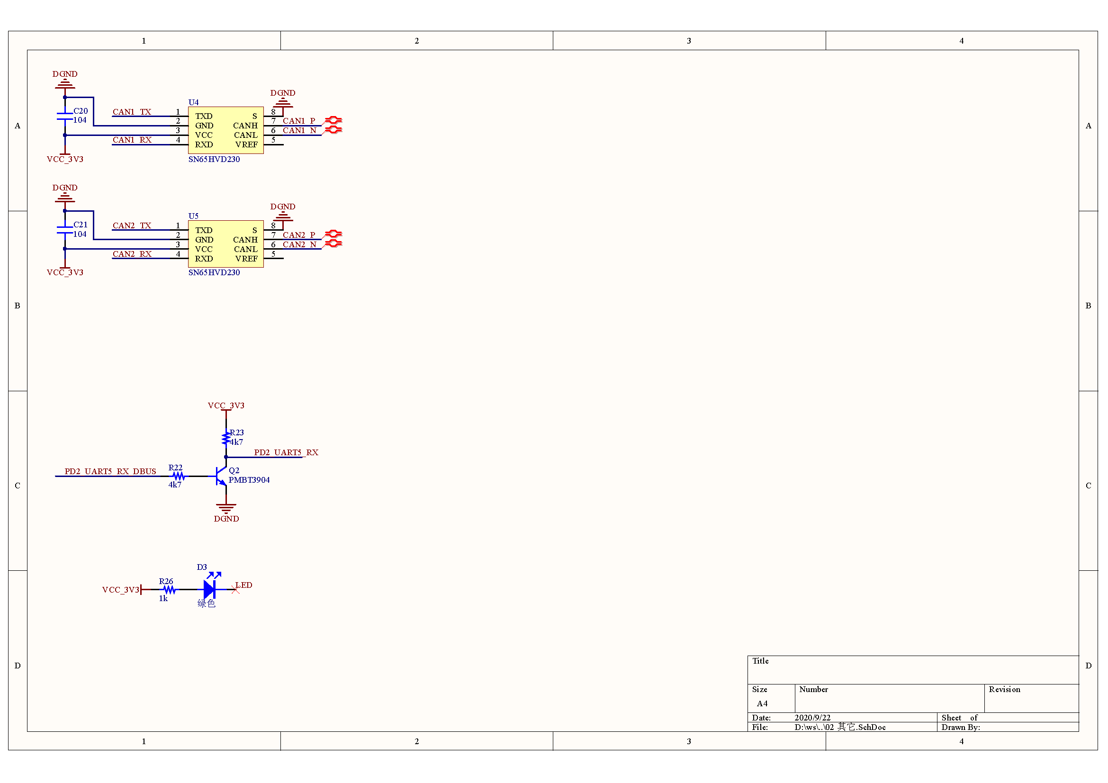Click the red CAN2_N port symbol
Screen dimensions: 1108x783
[333, 243]
